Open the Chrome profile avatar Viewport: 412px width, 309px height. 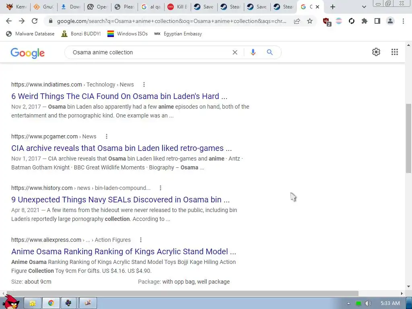pyautogui.click(x=390, y=21)
